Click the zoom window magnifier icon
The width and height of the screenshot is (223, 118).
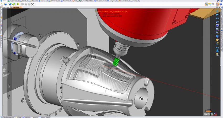coord(217,29)
